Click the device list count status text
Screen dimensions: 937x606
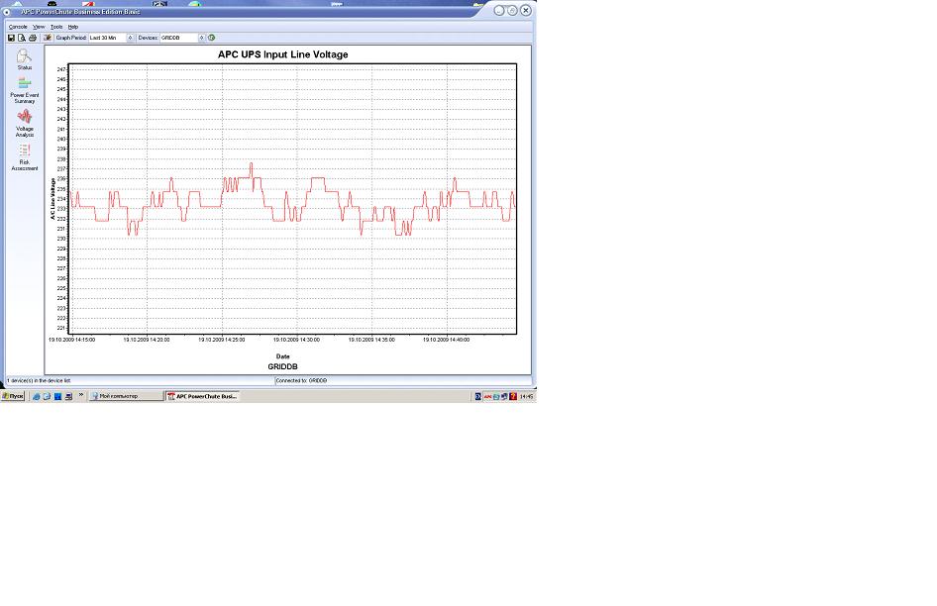coord(39,380)
